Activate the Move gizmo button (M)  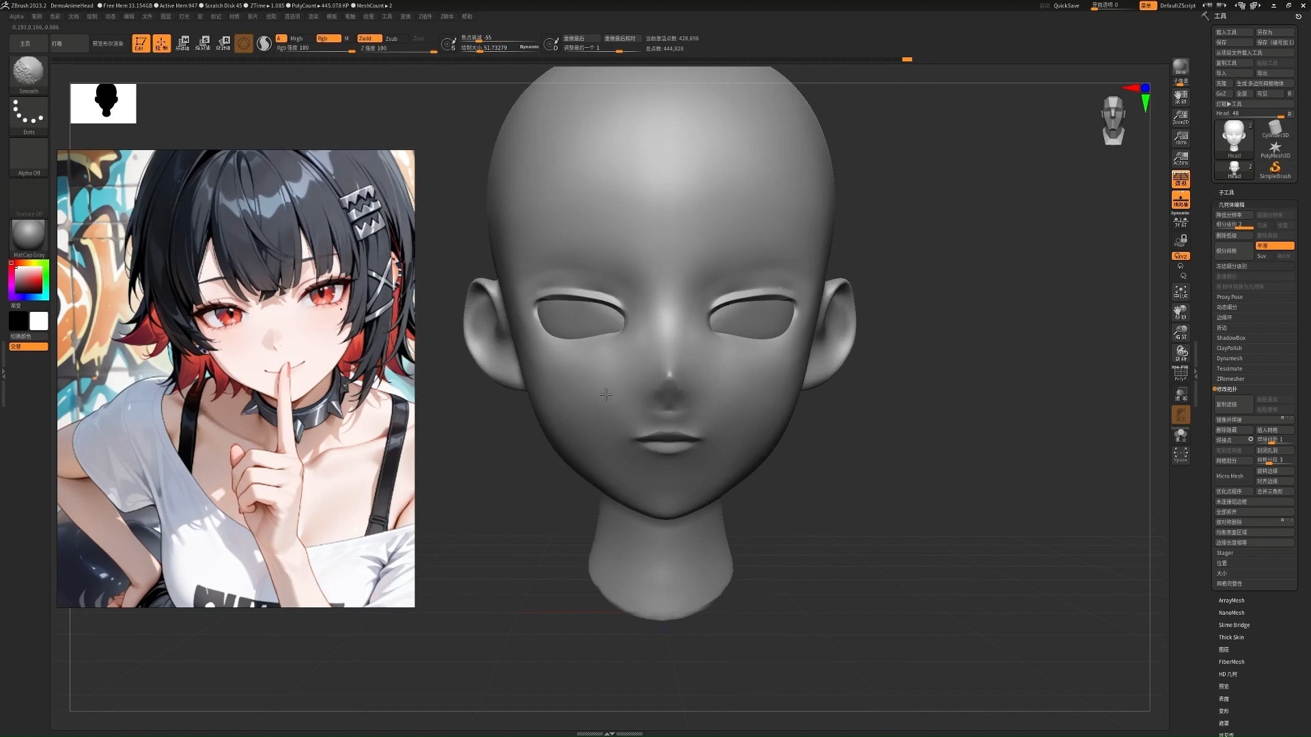click(182, 44)
